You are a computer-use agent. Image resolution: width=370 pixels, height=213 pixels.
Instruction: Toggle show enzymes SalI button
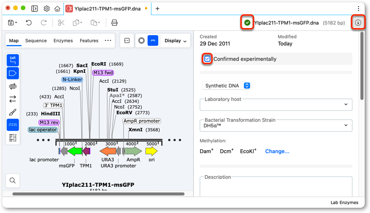pos(13,60)
